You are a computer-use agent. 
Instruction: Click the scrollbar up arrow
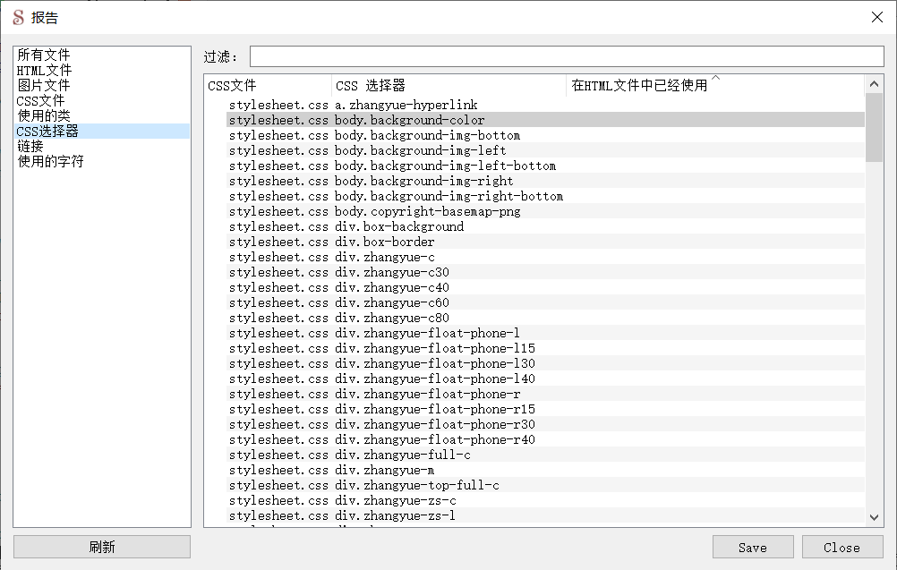tap(875, 85)
